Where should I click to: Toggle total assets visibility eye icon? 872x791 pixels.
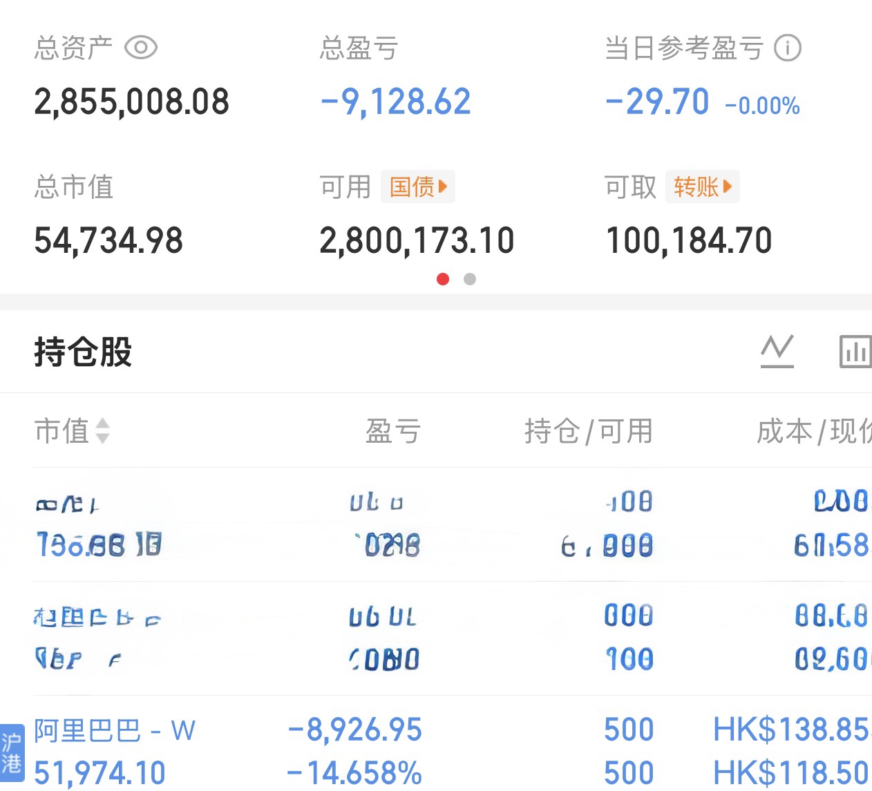(141, 48)
